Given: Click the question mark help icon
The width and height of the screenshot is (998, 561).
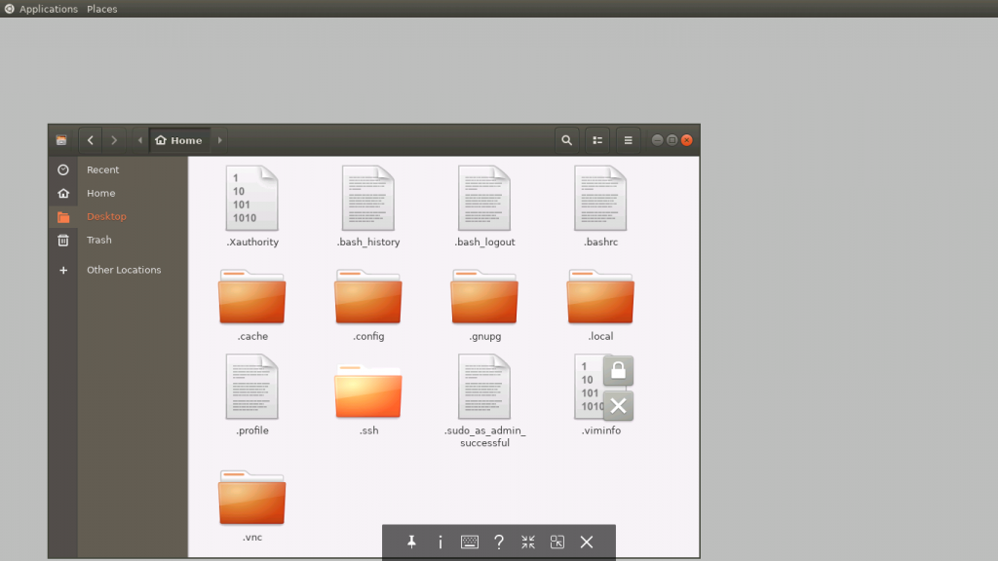Looking at the screenshot, I should click(x=499, y=542).
